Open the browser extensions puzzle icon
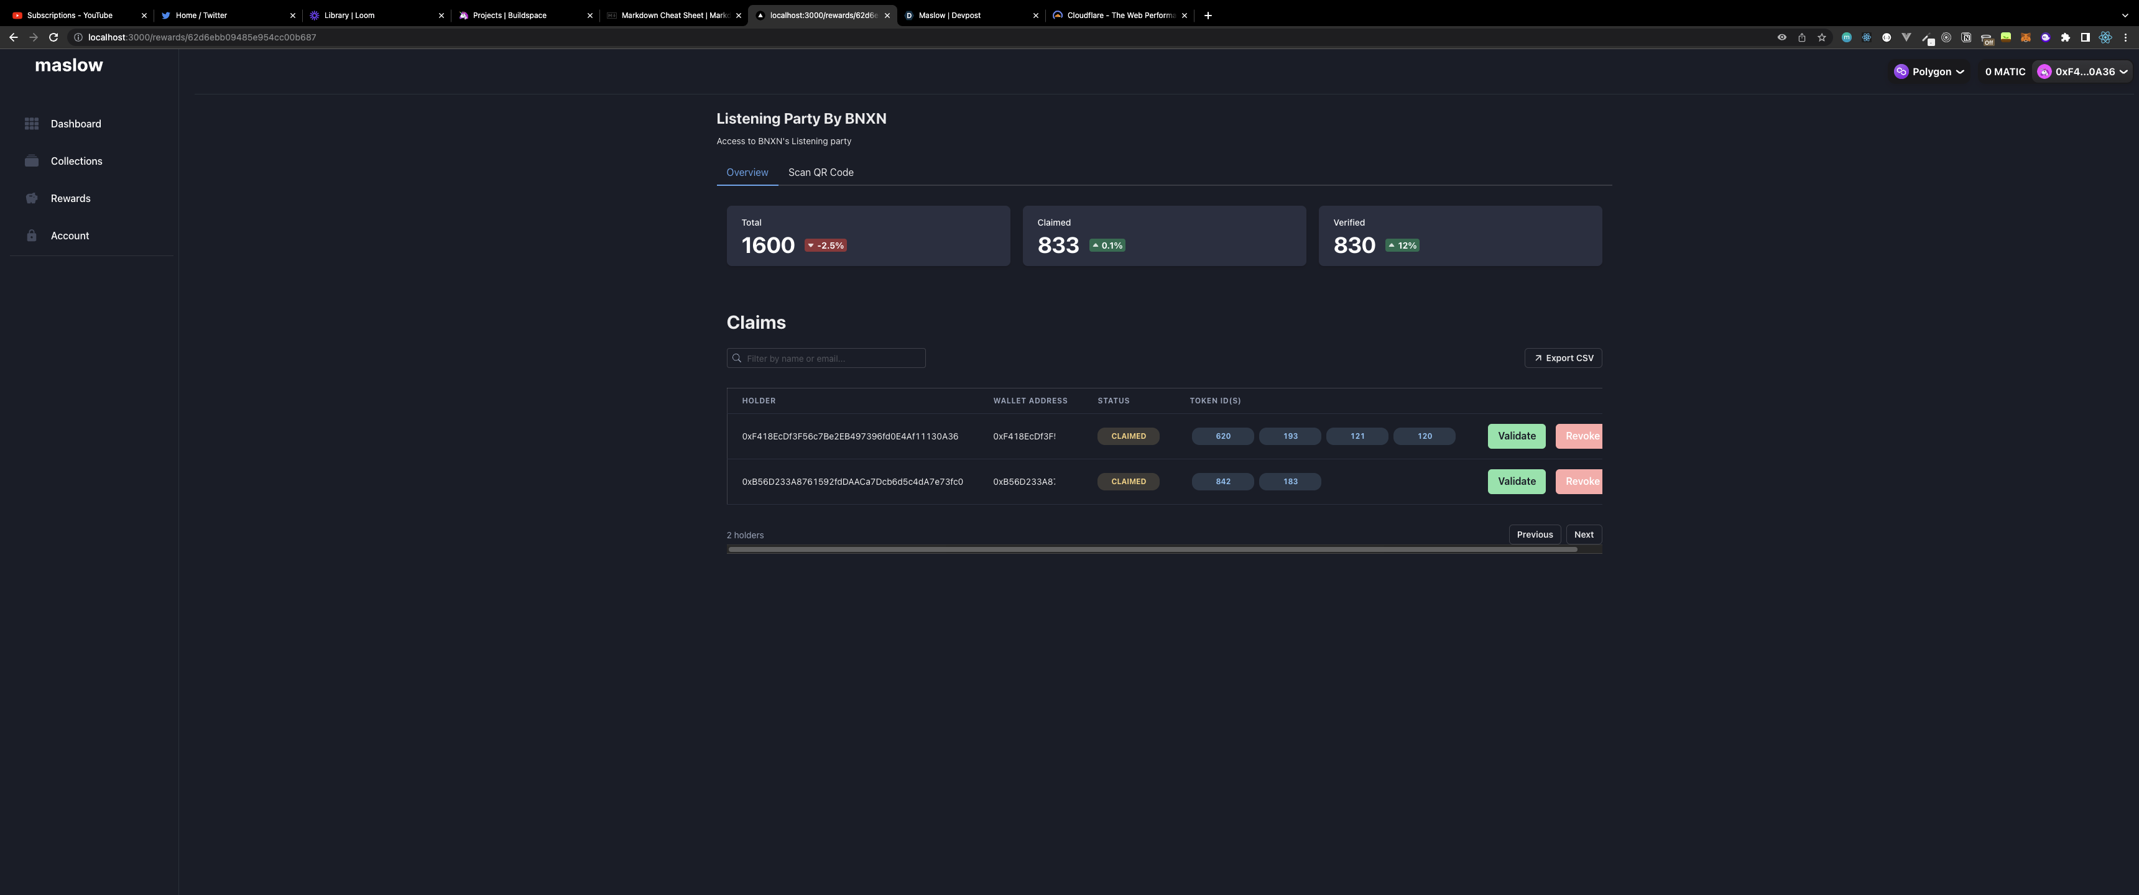The height and width of the screenshot is (895, 2139). (x=2065, y=37)
